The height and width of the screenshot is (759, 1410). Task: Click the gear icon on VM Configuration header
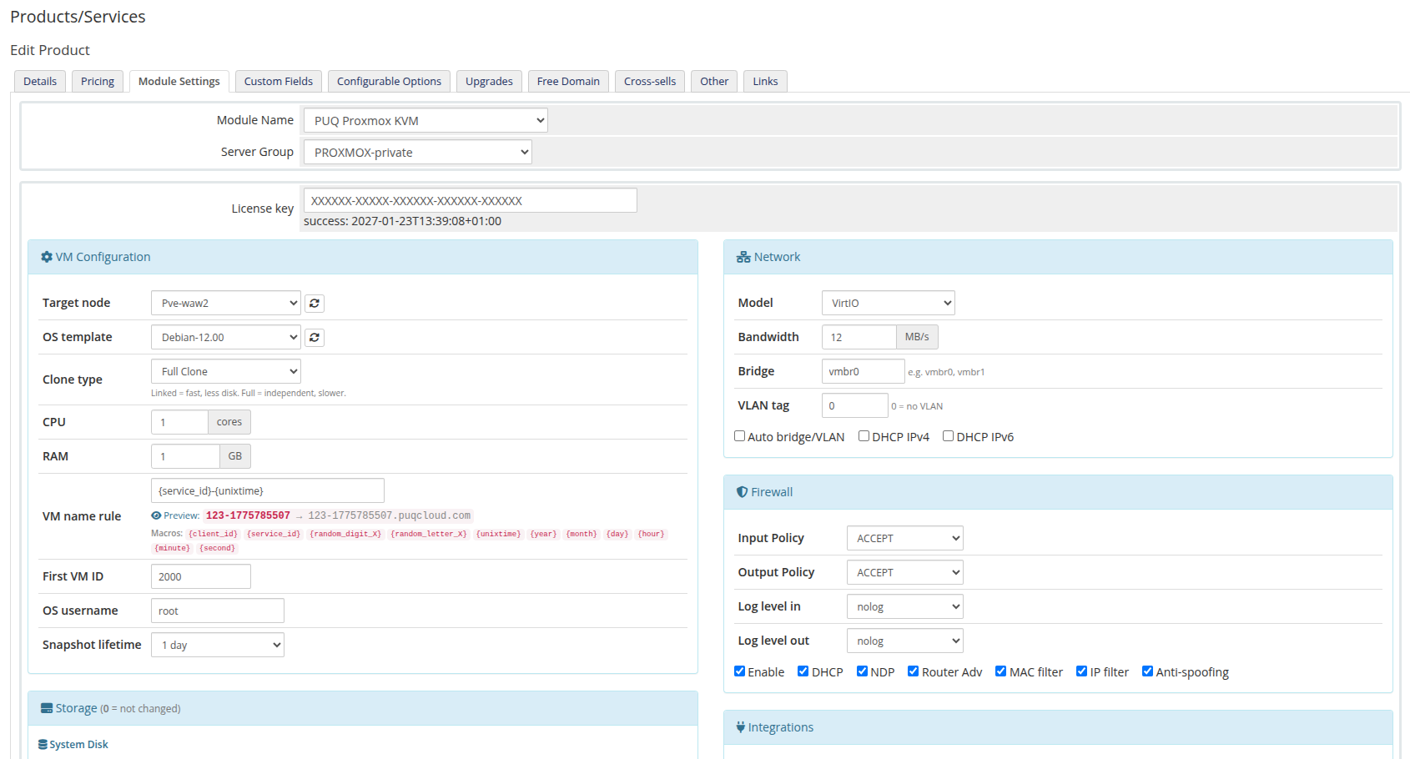(47, 256)
